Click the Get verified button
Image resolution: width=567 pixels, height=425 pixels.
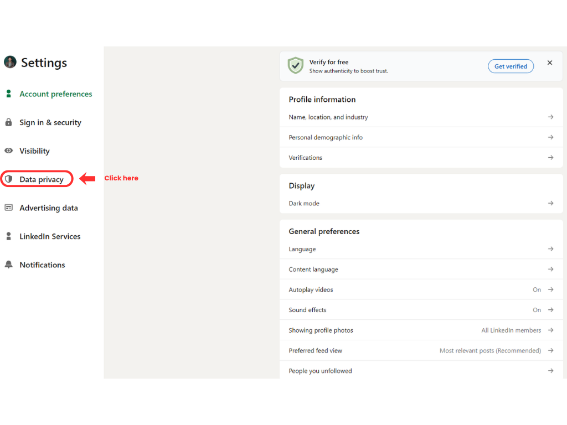point(511,66)
